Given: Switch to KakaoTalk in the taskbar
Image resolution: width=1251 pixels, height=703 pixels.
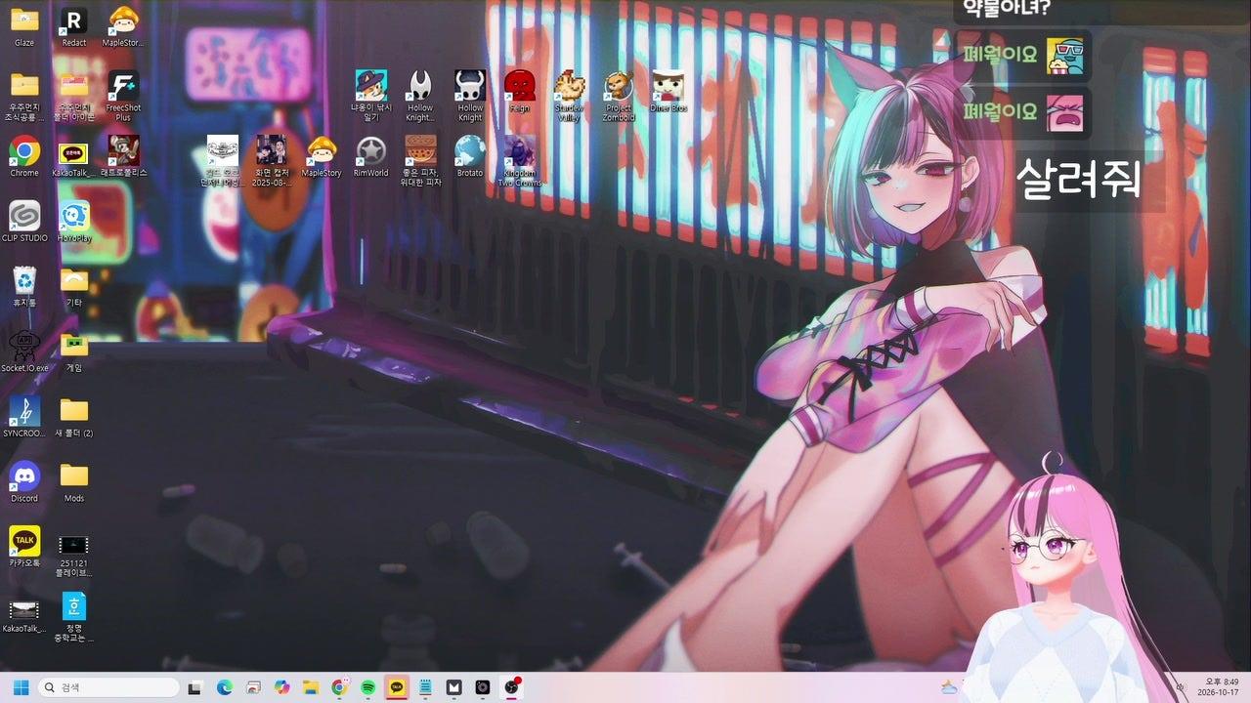Looking at the screenshot, I should pyautogui.click(x=397, y=687).
